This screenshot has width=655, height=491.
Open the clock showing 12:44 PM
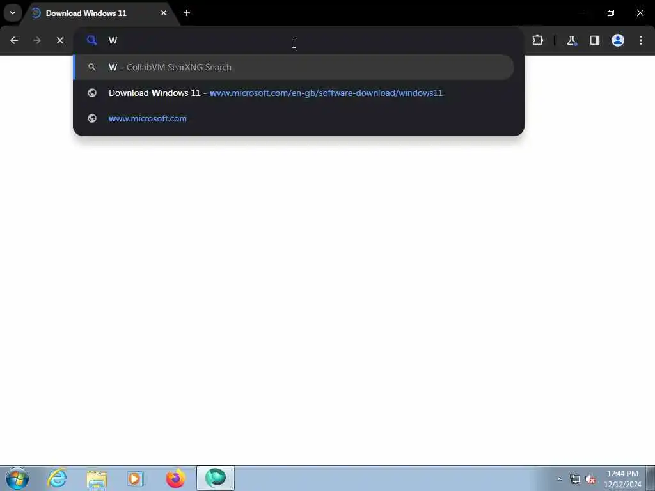pos(622,479)
